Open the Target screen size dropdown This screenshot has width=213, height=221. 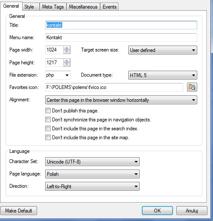tap(163, 50)
